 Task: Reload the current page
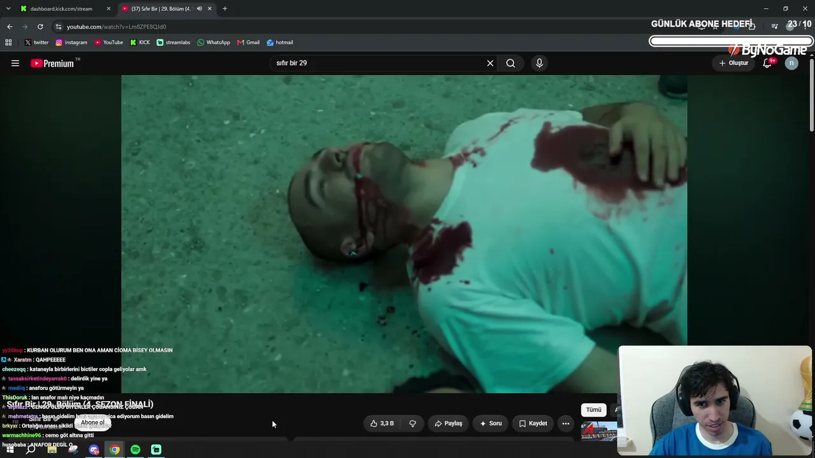coord(40,27)
